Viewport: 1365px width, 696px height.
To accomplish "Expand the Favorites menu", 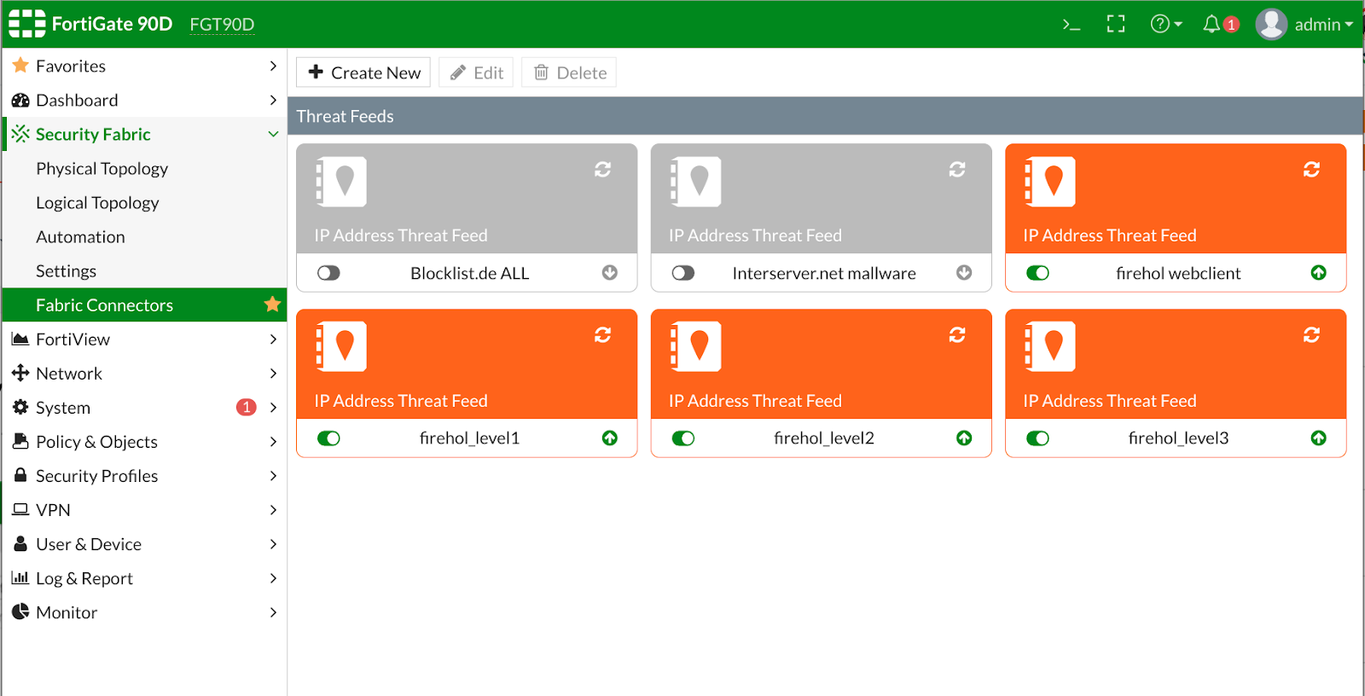I will [145, 66].
